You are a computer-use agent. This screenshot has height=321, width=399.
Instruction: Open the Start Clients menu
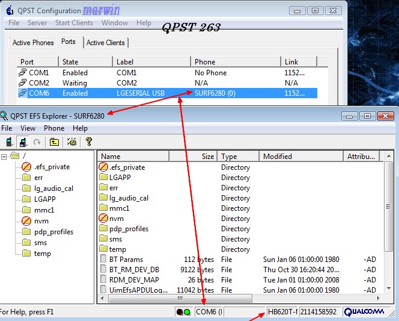click(75, 23)
